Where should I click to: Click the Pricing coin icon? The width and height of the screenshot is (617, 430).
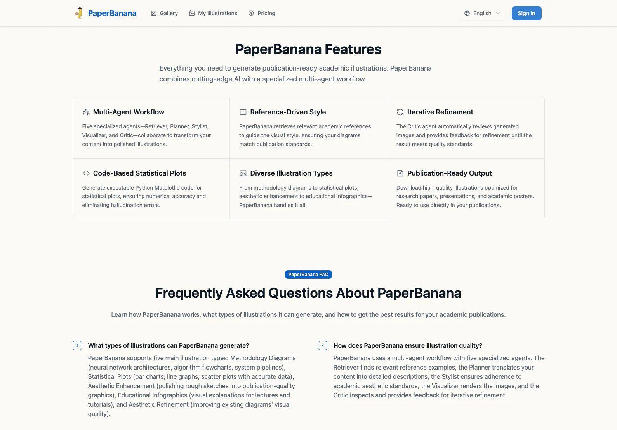251,13
